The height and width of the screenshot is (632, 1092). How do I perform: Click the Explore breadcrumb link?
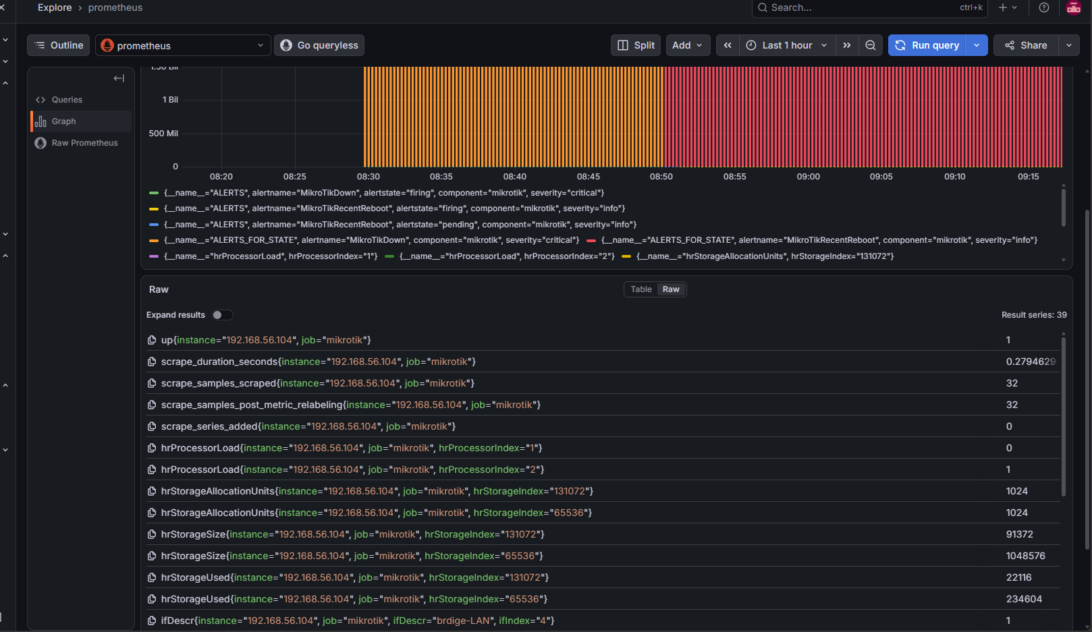tap(55, 7)
